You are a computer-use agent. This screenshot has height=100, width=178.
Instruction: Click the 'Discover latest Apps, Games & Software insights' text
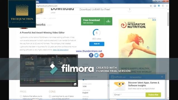tap(144, 84)
